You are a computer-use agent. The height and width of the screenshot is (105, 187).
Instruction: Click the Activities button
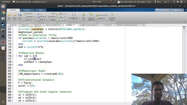(x=6, y=2)
